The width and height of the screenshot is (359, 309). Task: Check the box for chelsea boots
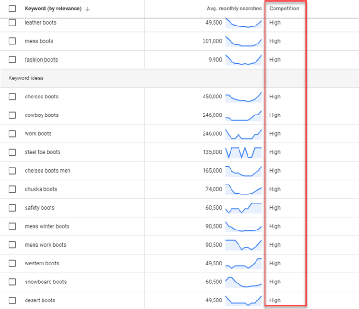click(12, 97)
